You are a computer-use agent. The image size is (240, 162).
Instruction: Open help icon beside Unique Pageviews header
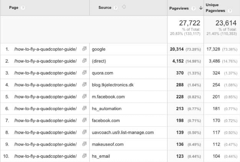click(230, 11)
